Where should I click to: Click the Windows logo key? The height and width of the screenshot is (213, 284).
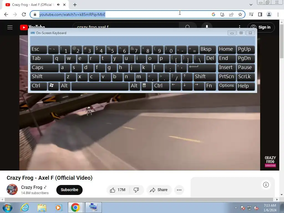53,86
